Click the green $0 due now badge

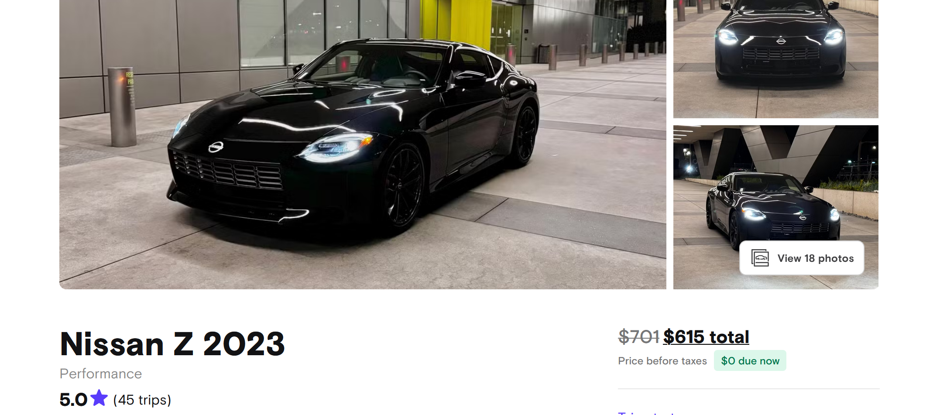tap(750, 361)
